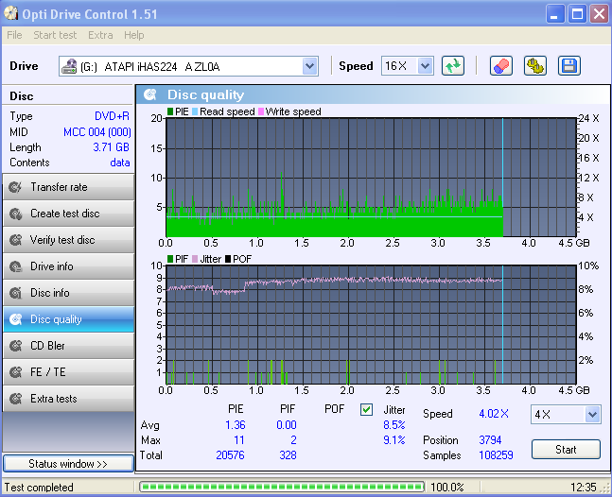Open the options settings icon
The width and height of the screenshot is (612, 497).
(535, 65)
